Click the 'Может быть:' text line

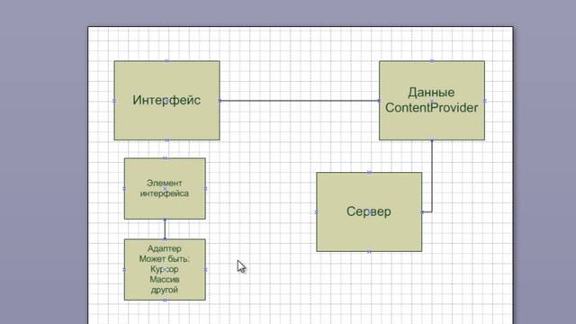point(164,259)
